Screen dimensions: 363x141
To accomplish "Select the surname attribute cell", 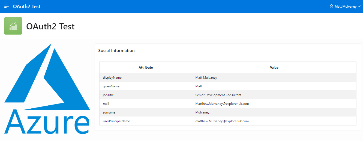I will click(x=146, y=112).
